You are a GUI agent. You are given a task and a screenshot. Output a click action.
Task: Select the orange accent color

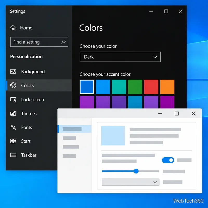tap(167, 87)
